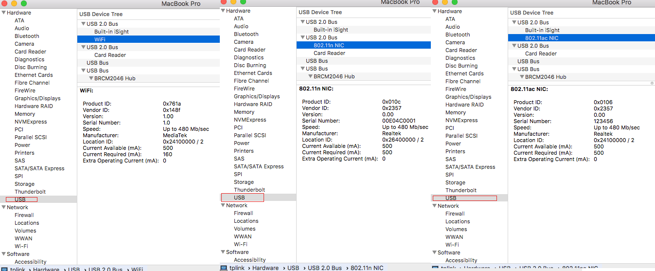Open Bluetooth in the WiFi window sidebar
Screen dimensions: 655x271
27,36
